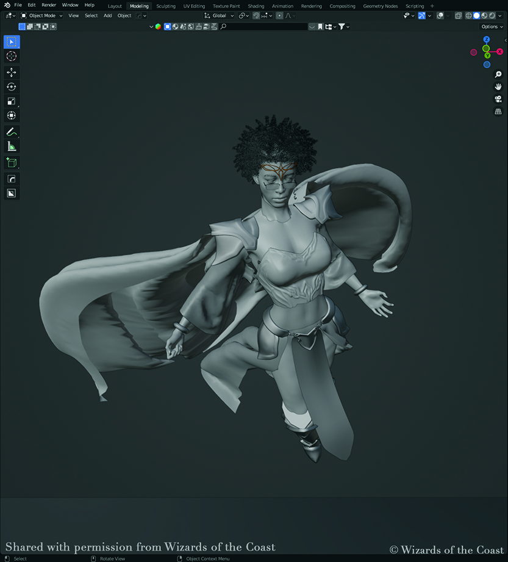Open the pivot point dropdown
This screenshot has height=562, width=508.
point(244,16)
